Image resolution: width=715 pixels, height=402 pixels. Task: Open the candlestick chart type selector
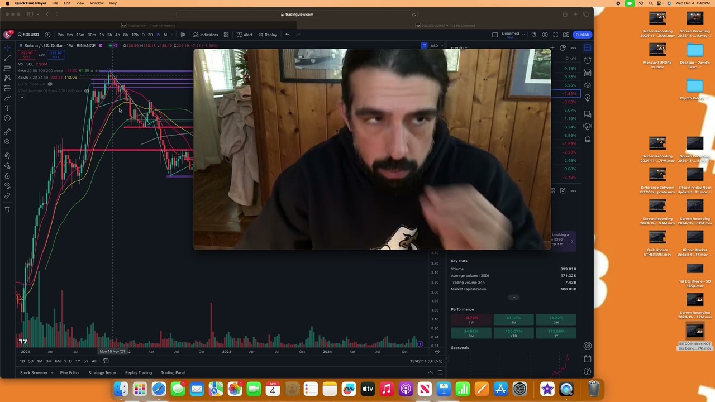tap(183, 35)
